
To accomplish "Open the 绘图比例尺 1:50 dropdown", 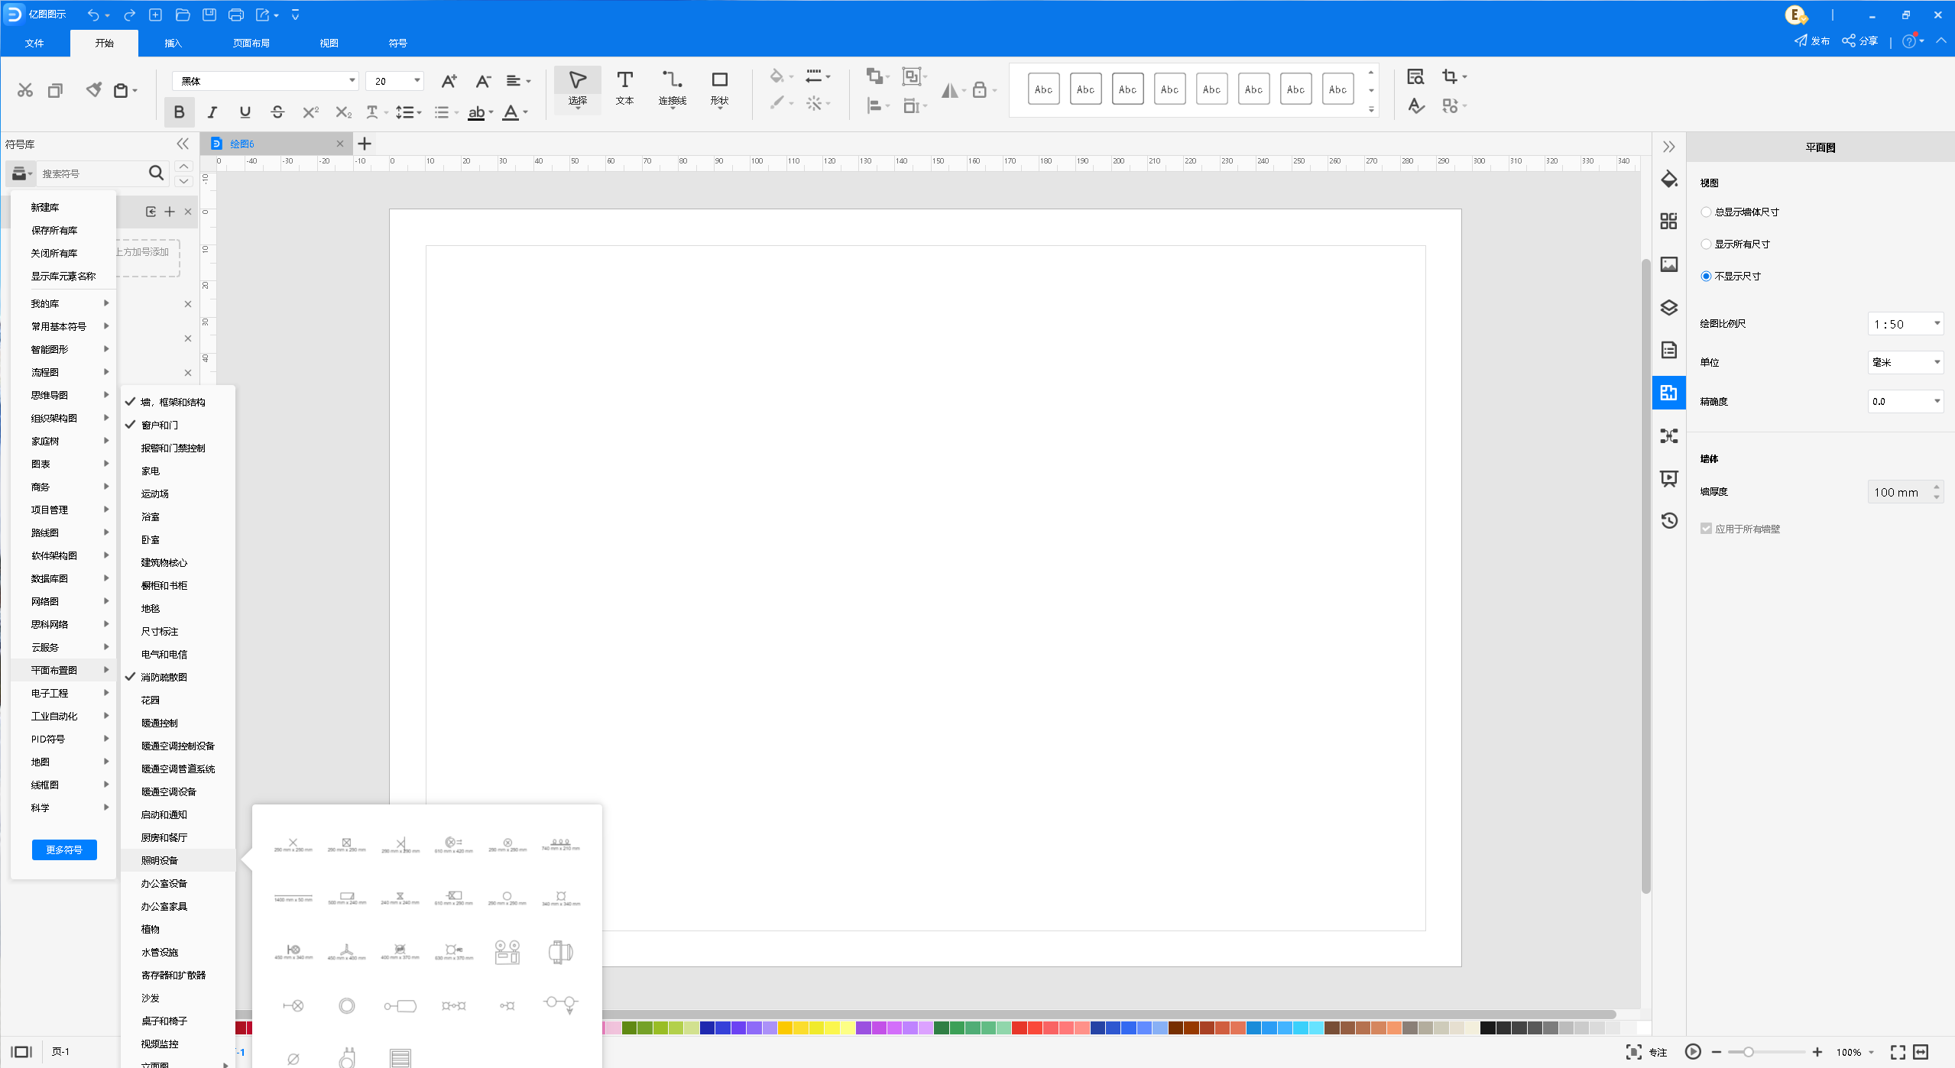I will (x=1905, y=324).
